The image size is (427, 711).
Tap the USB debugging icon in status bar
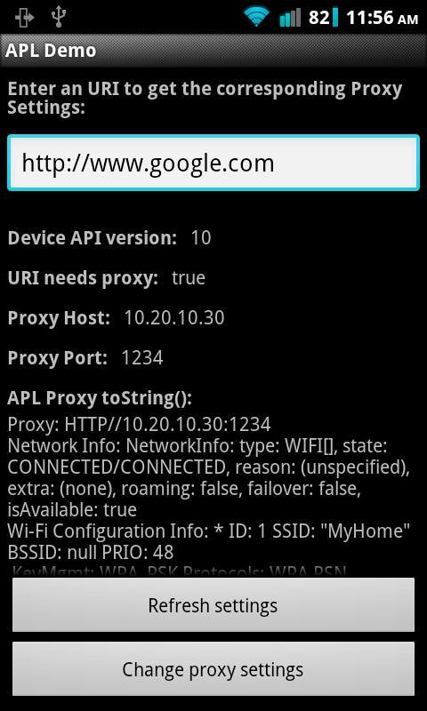(x=25, y=18)
